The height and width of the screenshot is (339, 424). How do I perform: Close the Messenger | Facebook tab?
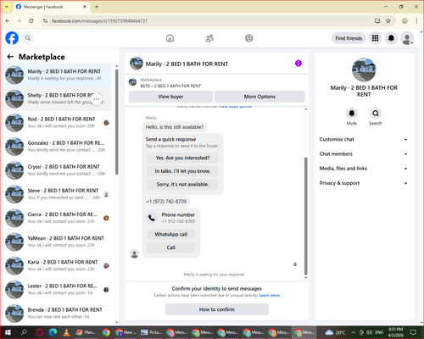click(85, 7)
